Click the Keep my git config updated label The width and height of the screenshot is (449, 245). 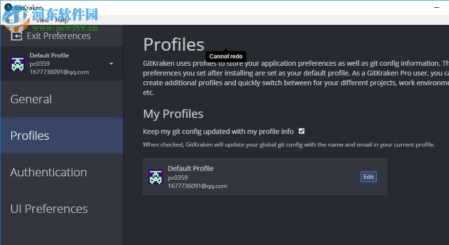(218, 132)
